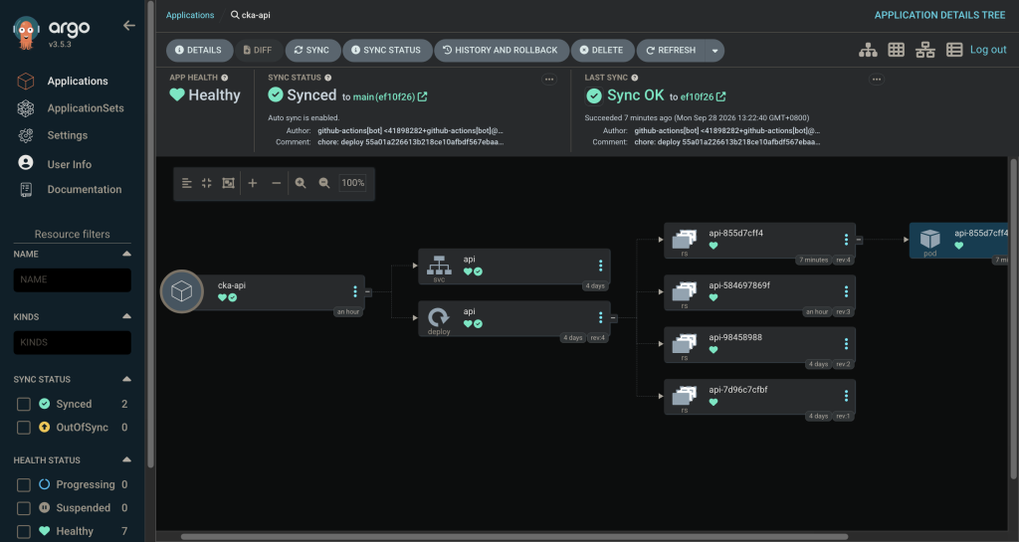Click the collapse nodes arrows icon
Screen dimensions: 1019x542
pos(207,183)
